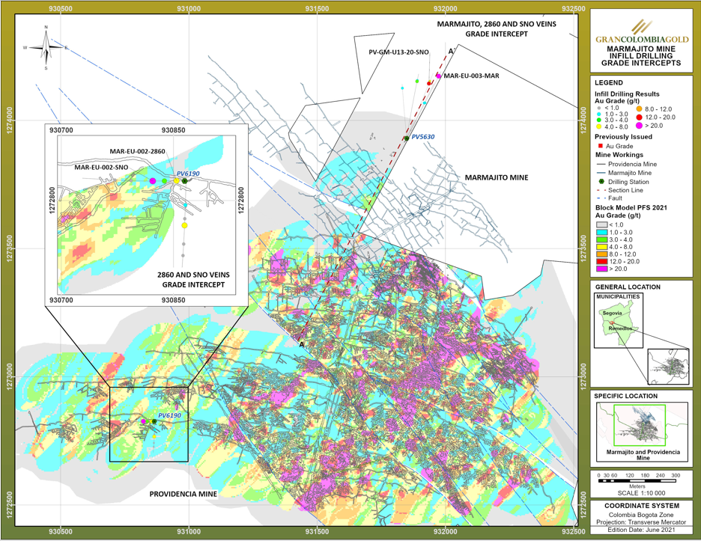Viewport: 701px width, 541px height.
Task: Pick the yellow '4.0 - 8.0' block model swatch
Action: click(601, 247)
